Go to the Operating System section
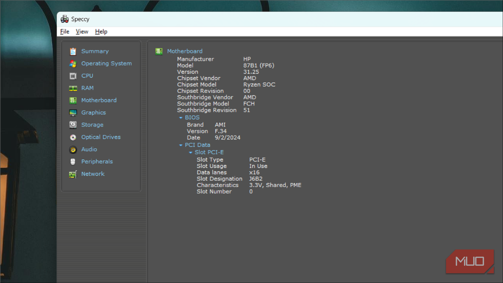The width and height of the screenshot is (503, 283). 106,64
